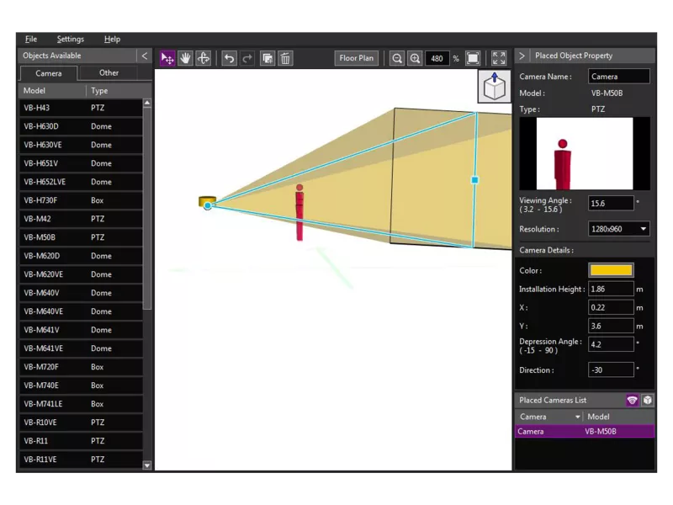The image size is (673, 505).
Task: Activate the hand pan tool
Action: pyautogui.click(x=185, y=58)
